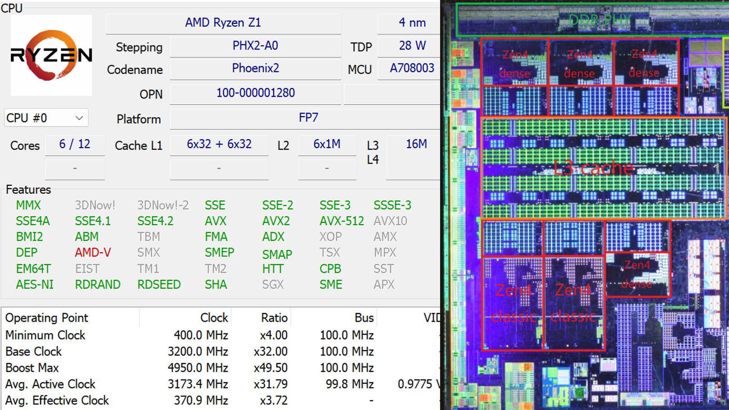Image resolution: width=729 pixels, height=410 pixels.
Task: Select the SSSE-3 feature flag
Action: (392, 205)
